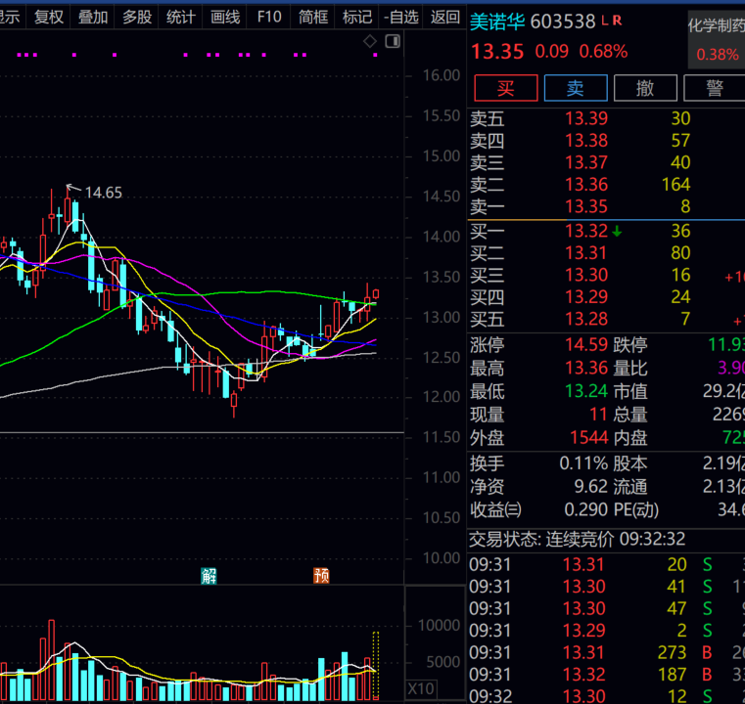
Task: Click the 警 alert button
Action: coord(714,88)
